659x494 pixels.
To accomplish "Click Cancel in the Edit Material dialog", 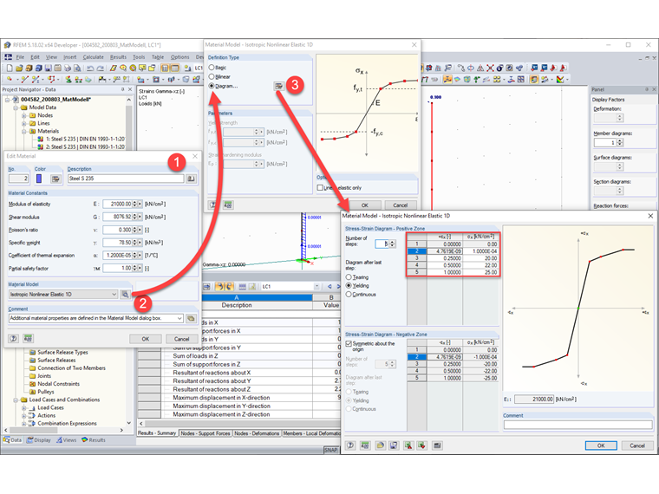I will 181,339.
